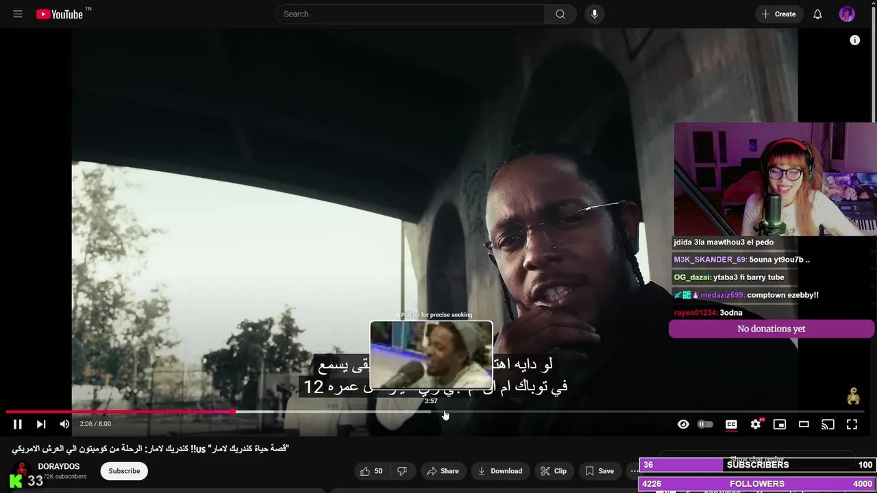
Task: Download the video
Action: coord(500,470)
